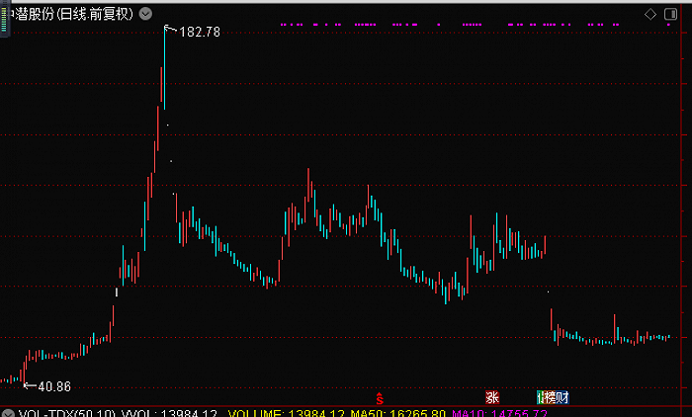Viewport: 692px width, 417px height.
Task: Click the arrow pointing to the 182.78 peak
Action: (170, 31)
